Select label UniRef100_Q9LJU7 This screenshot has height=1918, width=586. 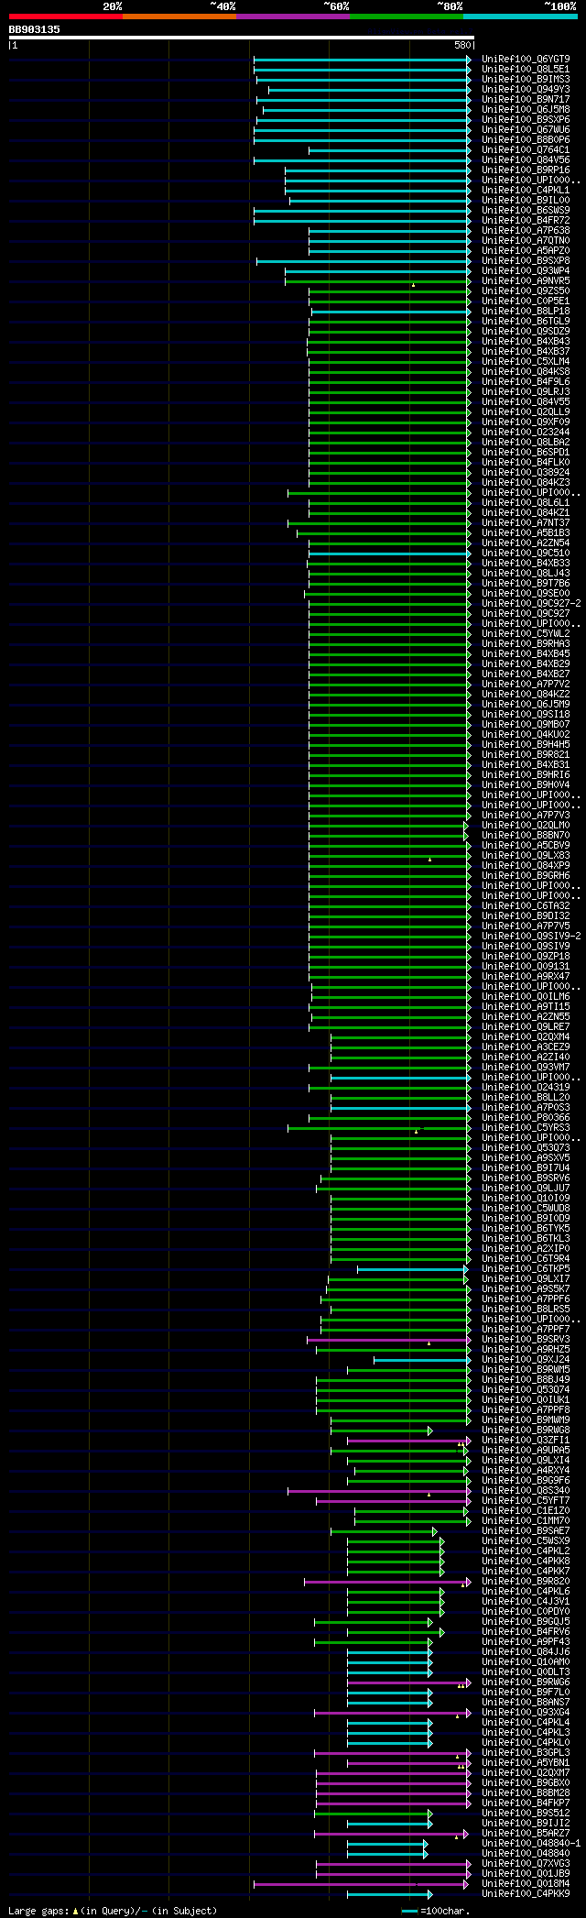coord(526,1189)
